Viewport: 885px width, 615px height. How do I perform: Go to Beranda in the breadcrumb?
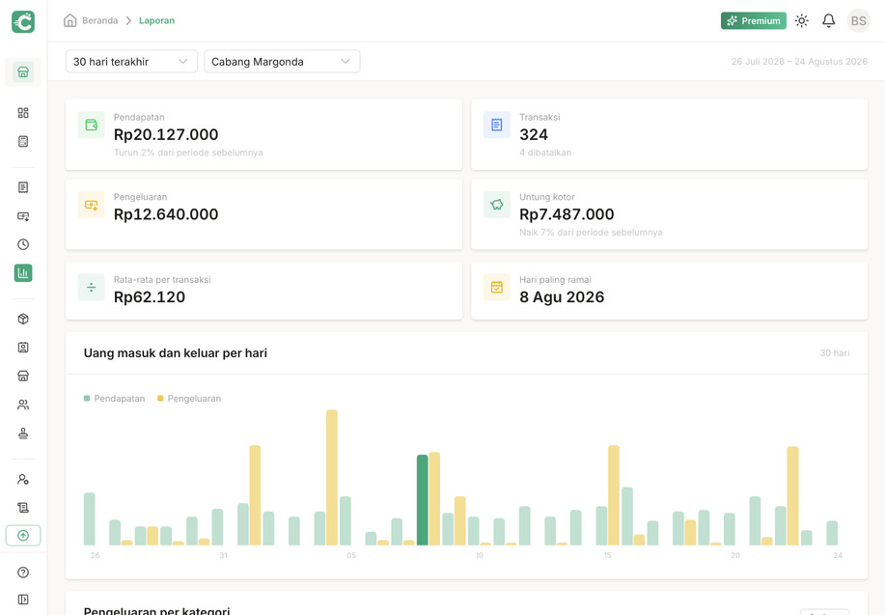point(100,20)
